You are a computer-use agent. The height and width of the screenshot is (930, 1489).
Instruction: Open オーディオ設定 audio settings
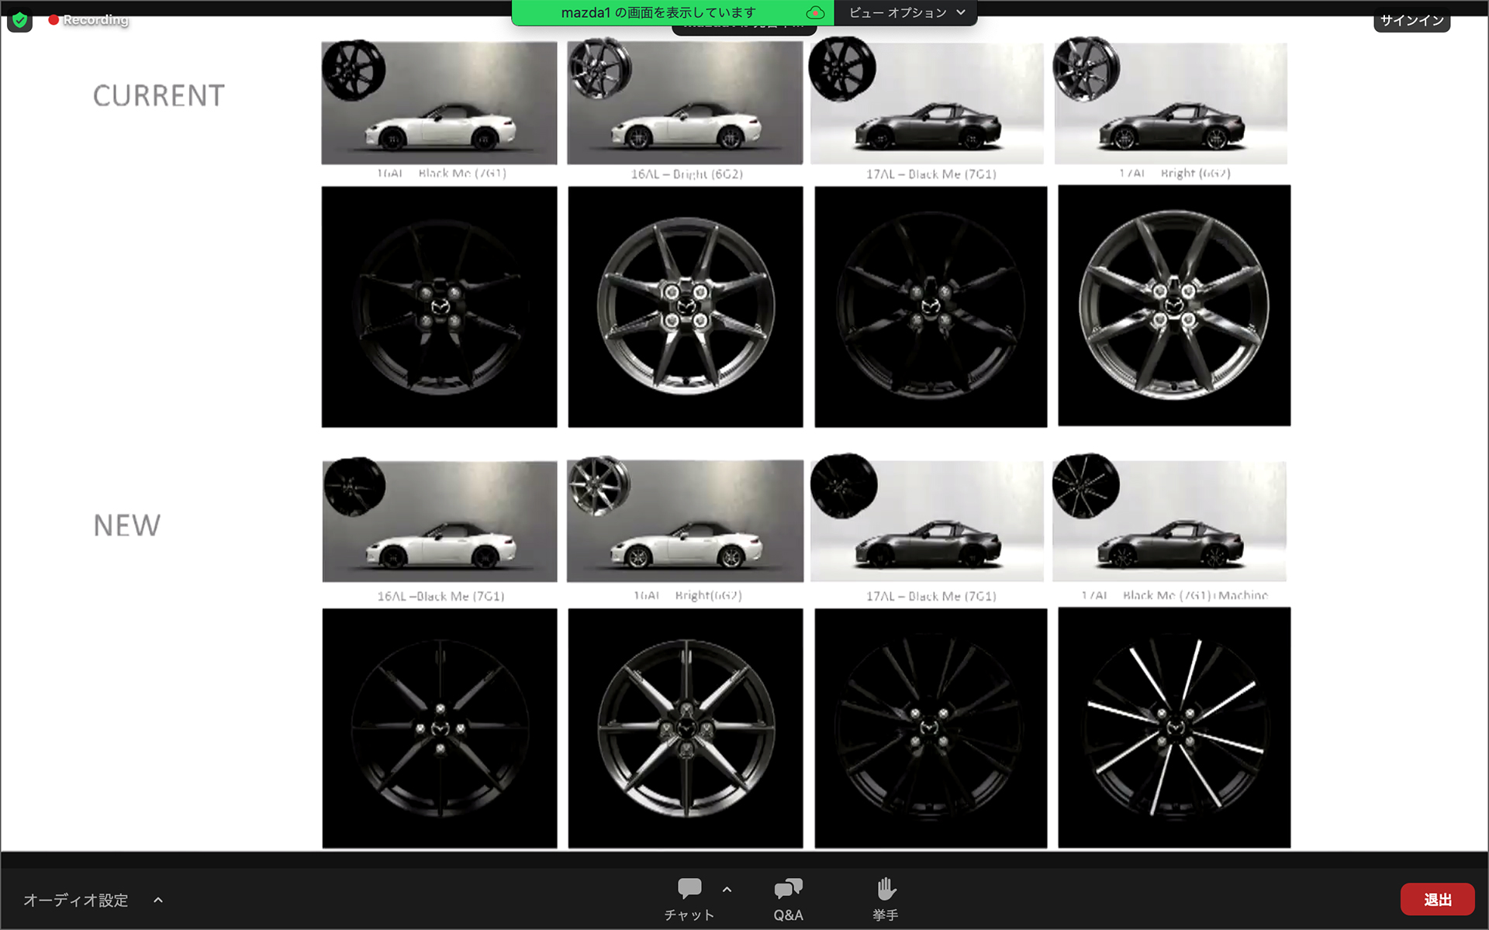tap(76, 900)
